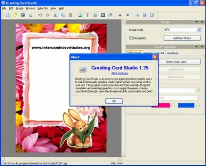206x166 pixels.
Task: Open the Image menu
Action: pos(20,8)
